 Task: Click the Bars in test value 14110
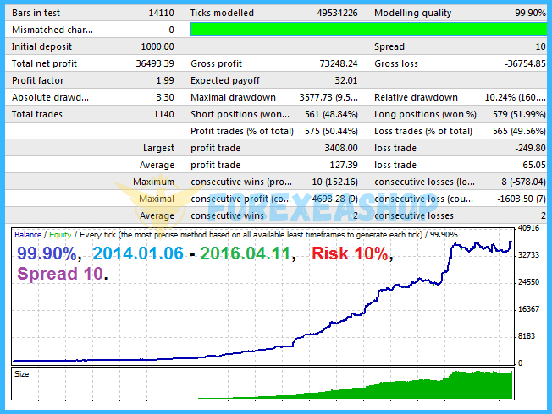(160, 13)
